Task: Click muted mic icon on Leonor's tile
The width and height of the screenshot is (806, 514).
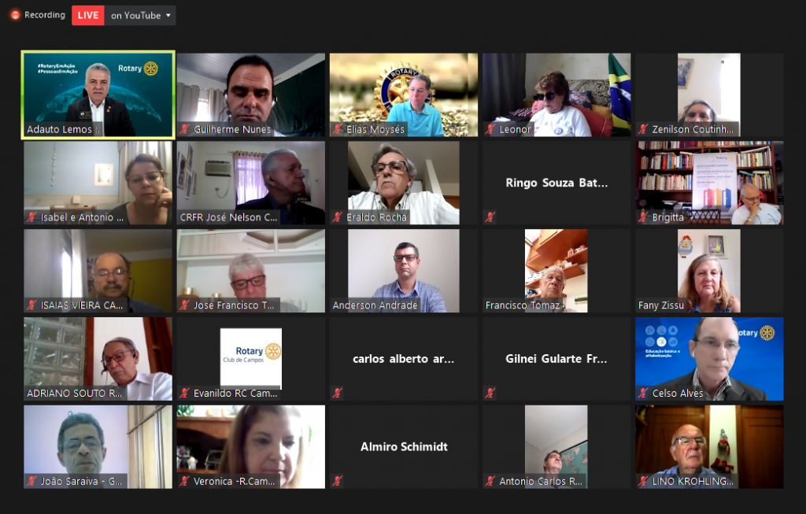Action: point(490,129)
